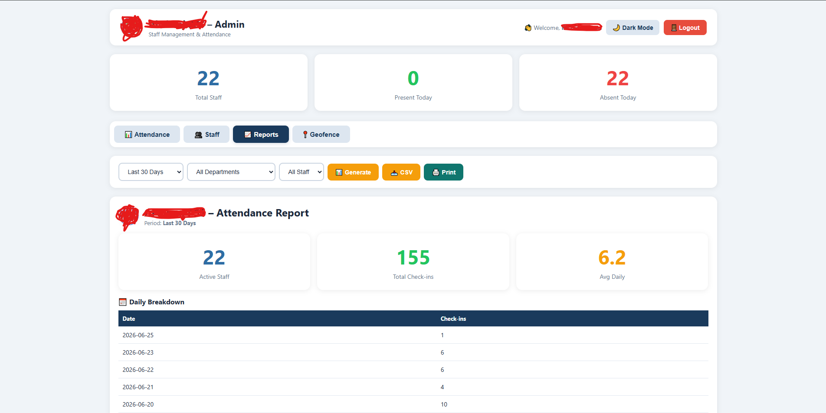
Task: Click the chart icon on Generate button
Action: coord(339,172)
